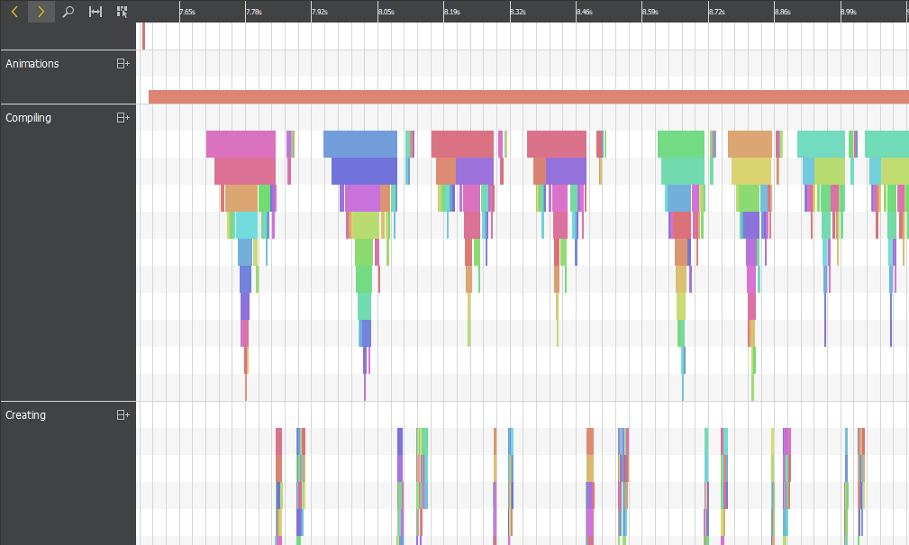Image resolution: width=909 pixels, height=545 pixels.
Task: Select the small red event above Animations
Action: [143, 36]
